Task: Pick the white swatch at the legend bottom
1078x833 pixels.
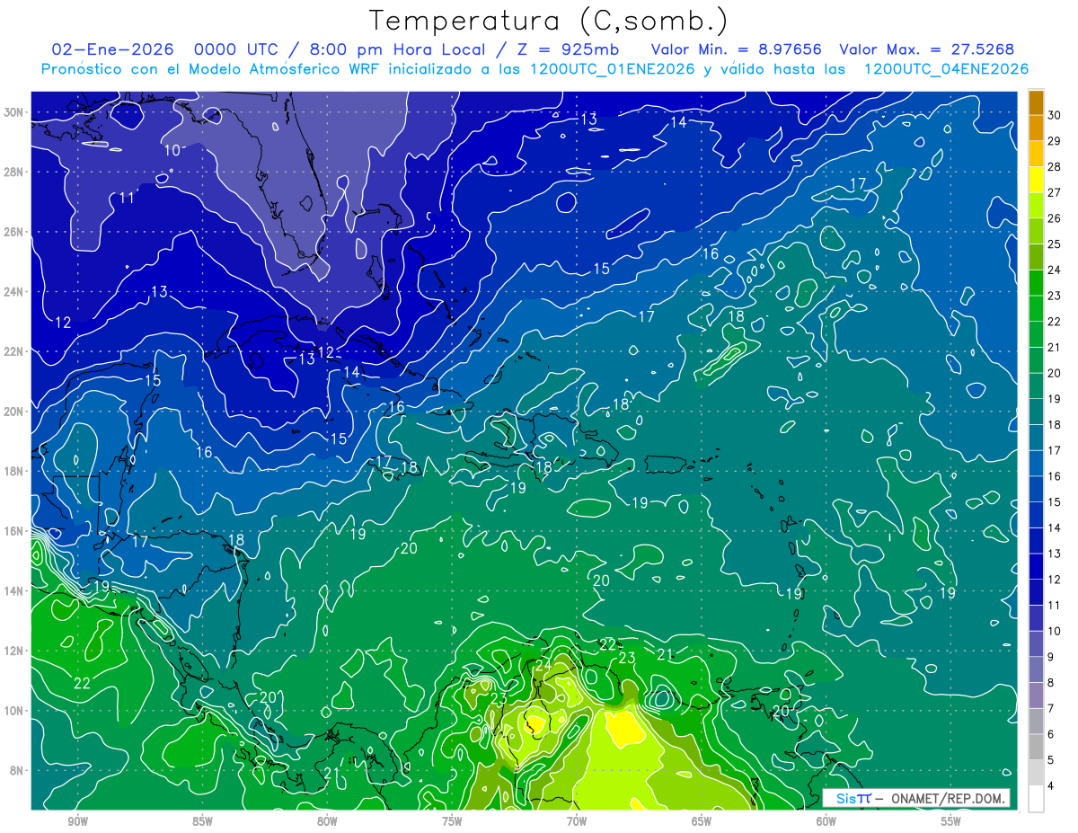Action: pyautogui.click(x=1036, y=799)
